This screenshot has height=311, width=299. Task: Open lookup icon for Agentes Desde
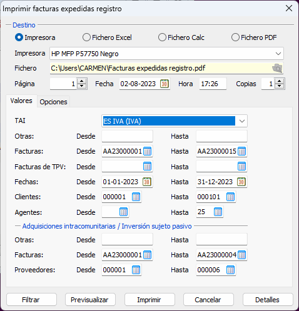(x=124, y=212)
